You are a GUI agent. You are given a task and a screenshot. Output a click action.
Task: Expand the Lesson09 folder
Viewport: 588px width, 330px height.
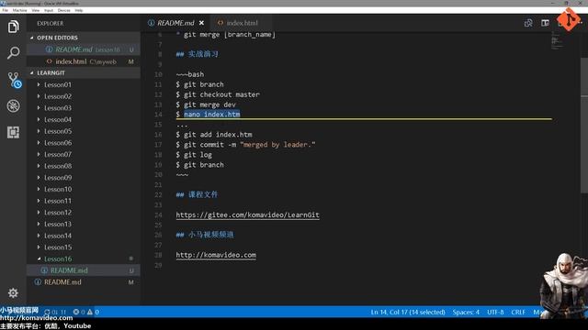84,177
